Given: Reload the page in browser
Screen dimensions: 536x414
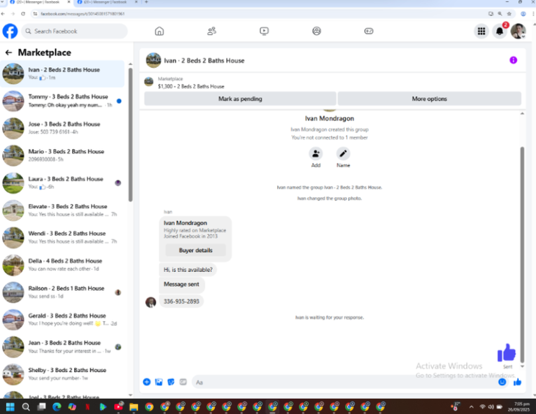Looking at the screenshot, I should (23, 14).
